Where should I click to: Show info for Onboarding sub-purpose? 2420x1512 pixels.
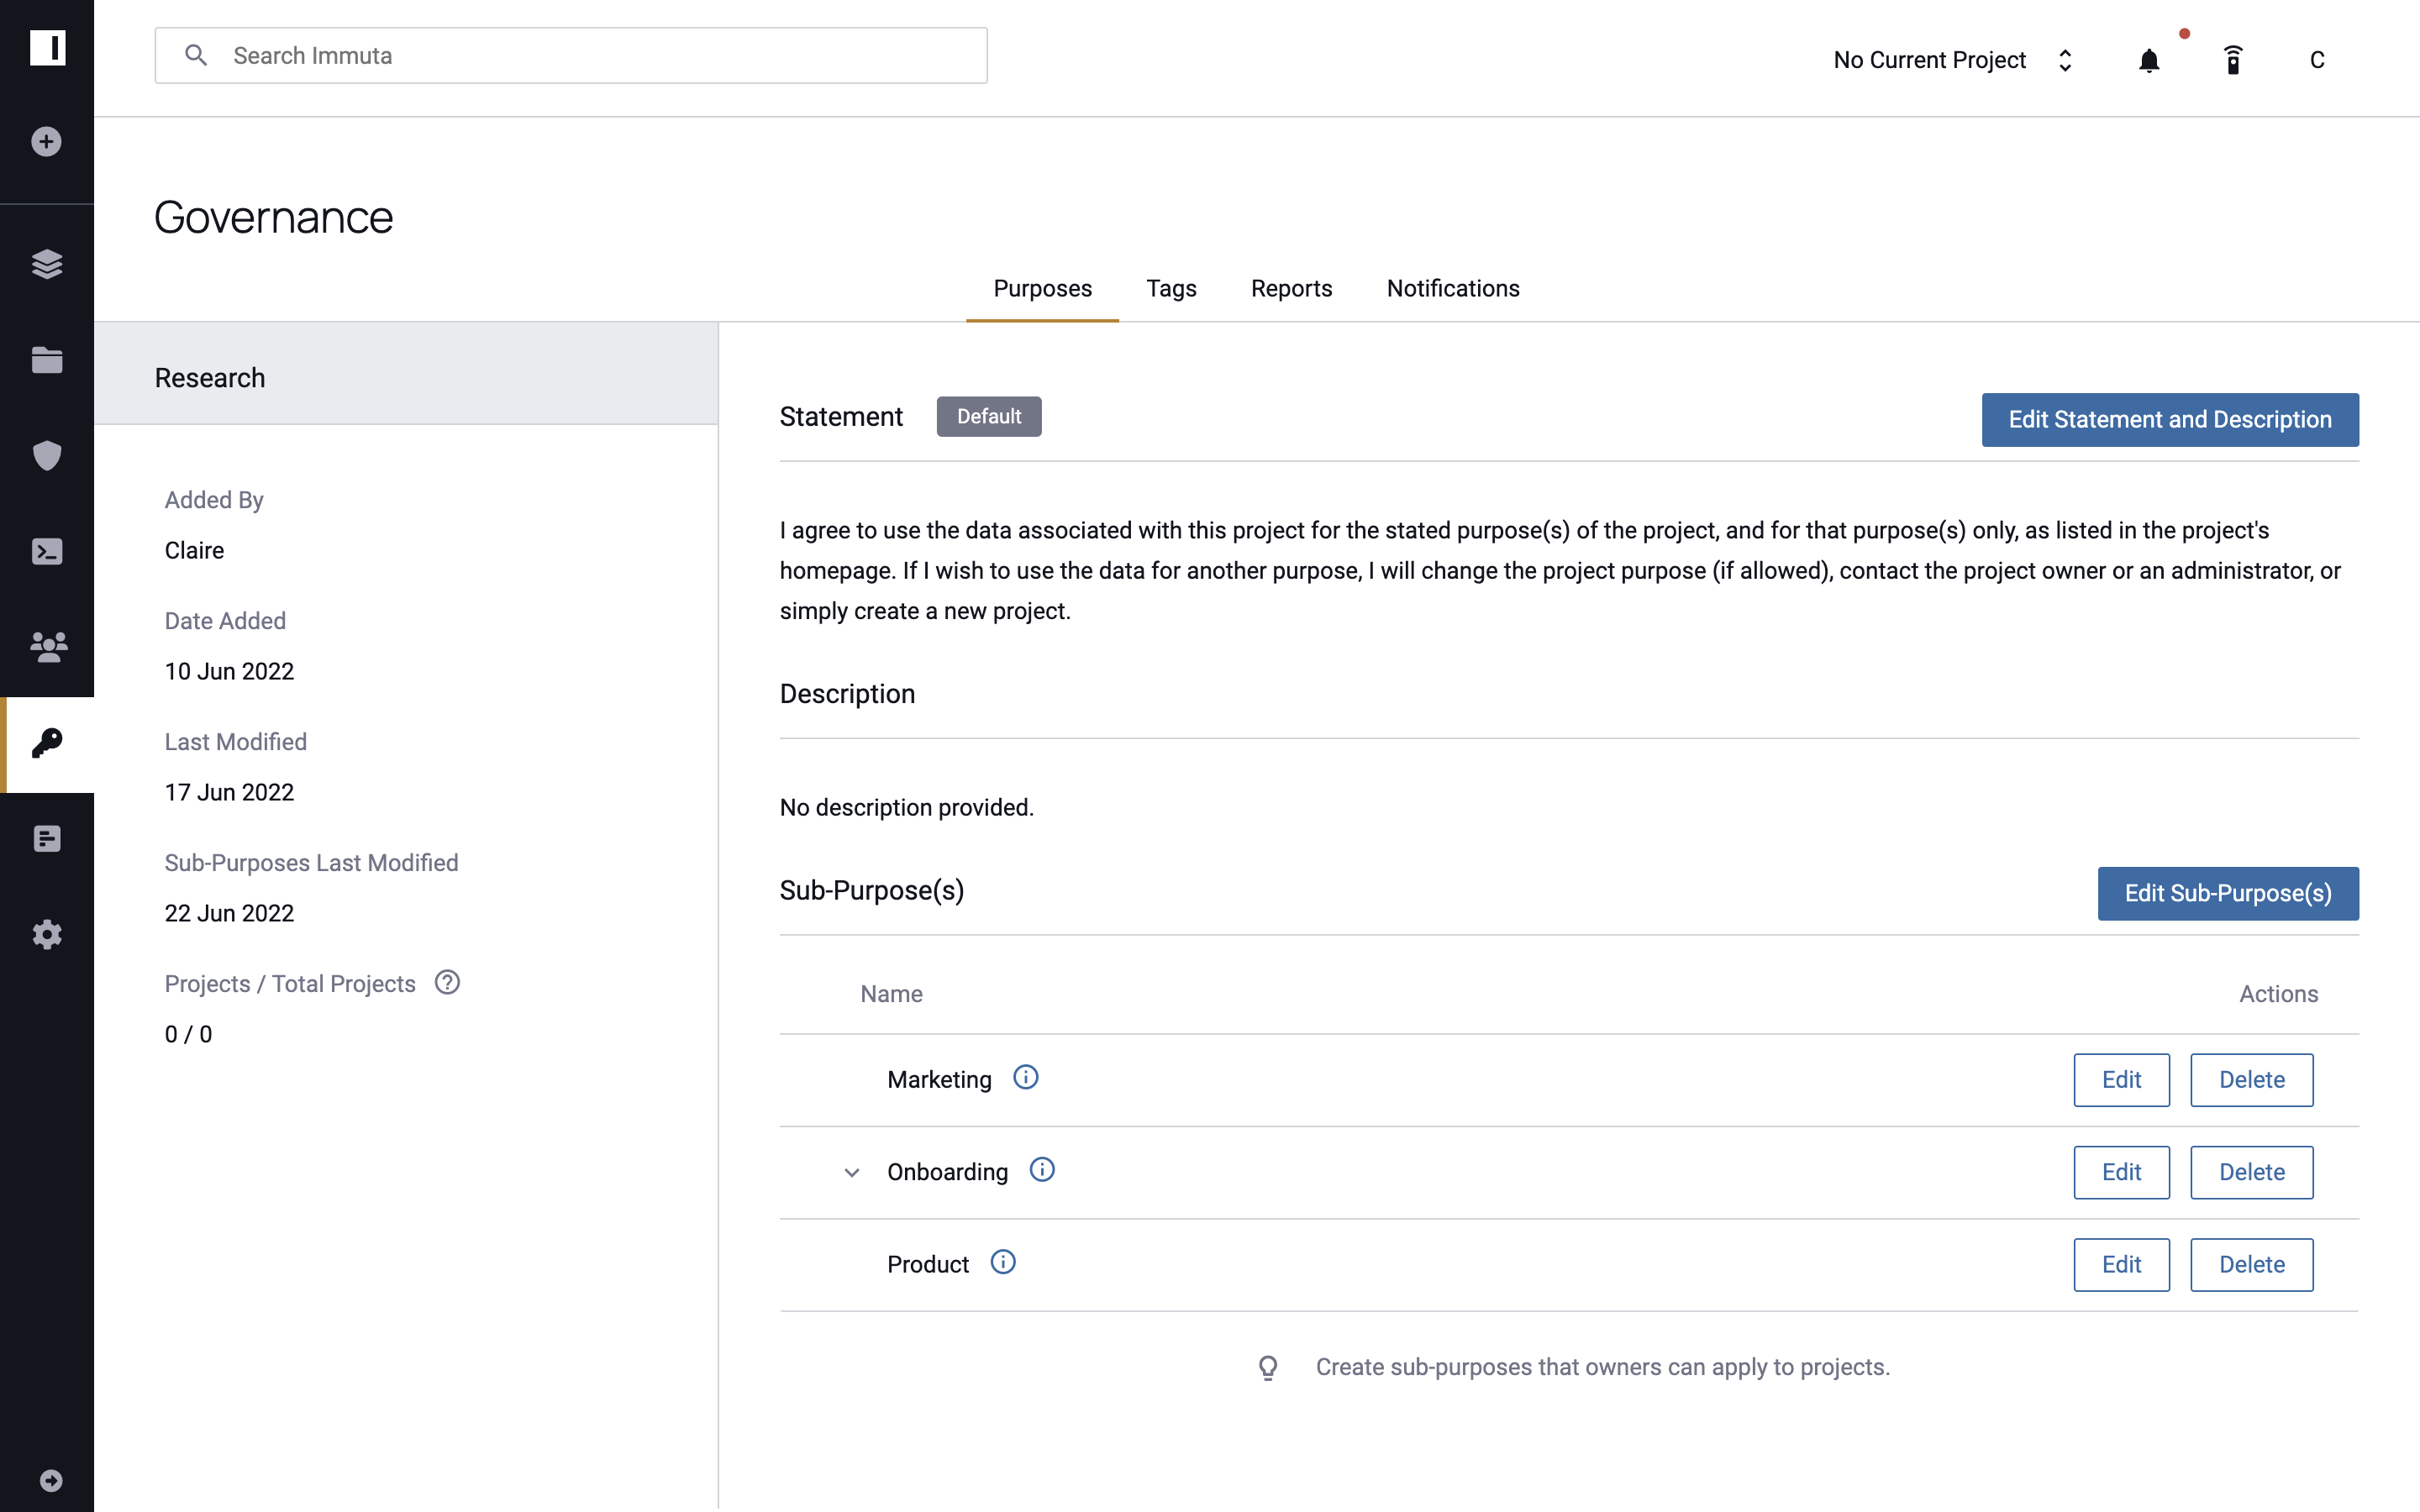[x=1042, y=1169]
